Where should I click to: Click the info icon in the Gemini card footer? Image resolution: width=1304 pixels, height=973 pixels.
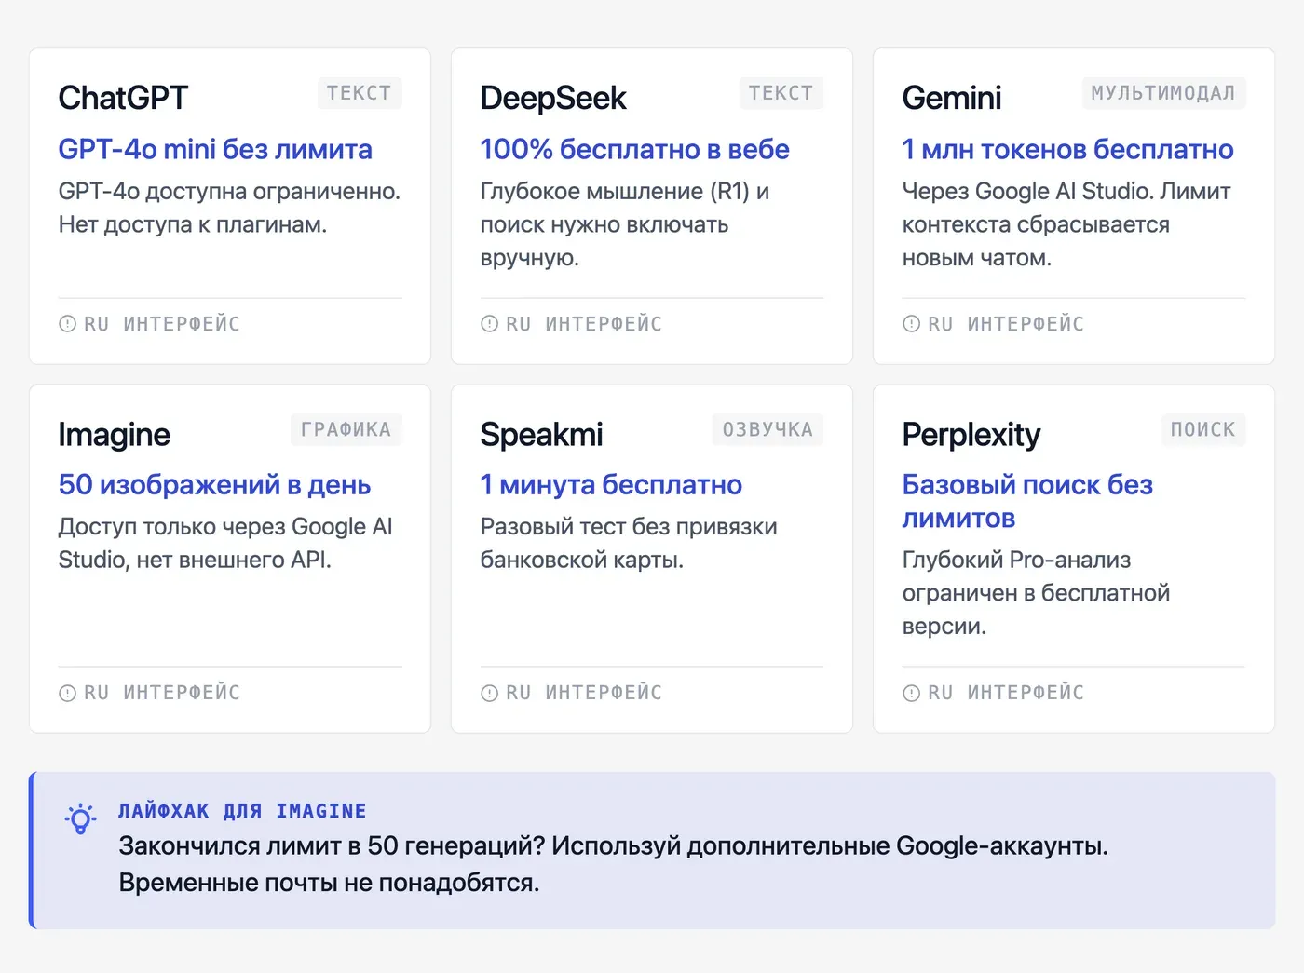pyautogui.click(x=911, y=324)
